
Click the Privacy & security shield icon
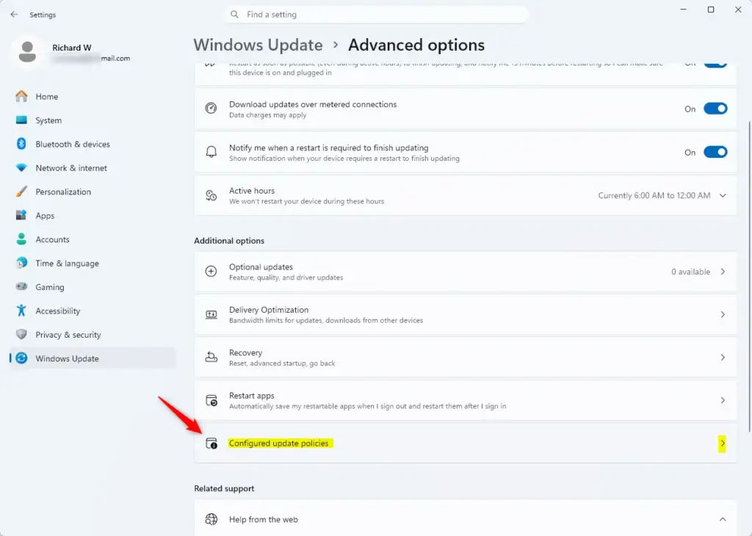click(x=21, y=334)
